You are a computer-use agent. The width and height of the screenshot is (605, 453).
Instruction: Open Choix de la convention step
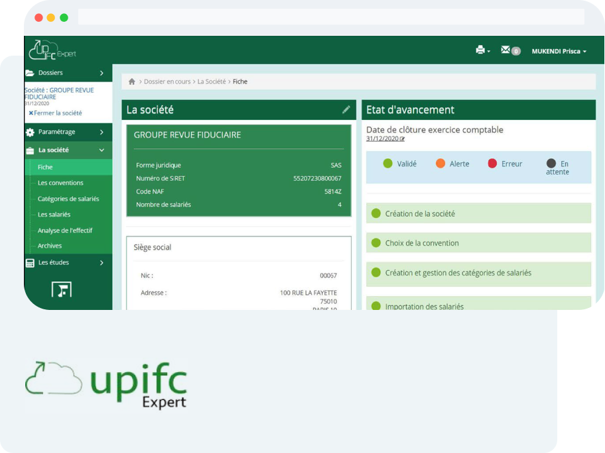pyautogui.click(x=478, y=242)
